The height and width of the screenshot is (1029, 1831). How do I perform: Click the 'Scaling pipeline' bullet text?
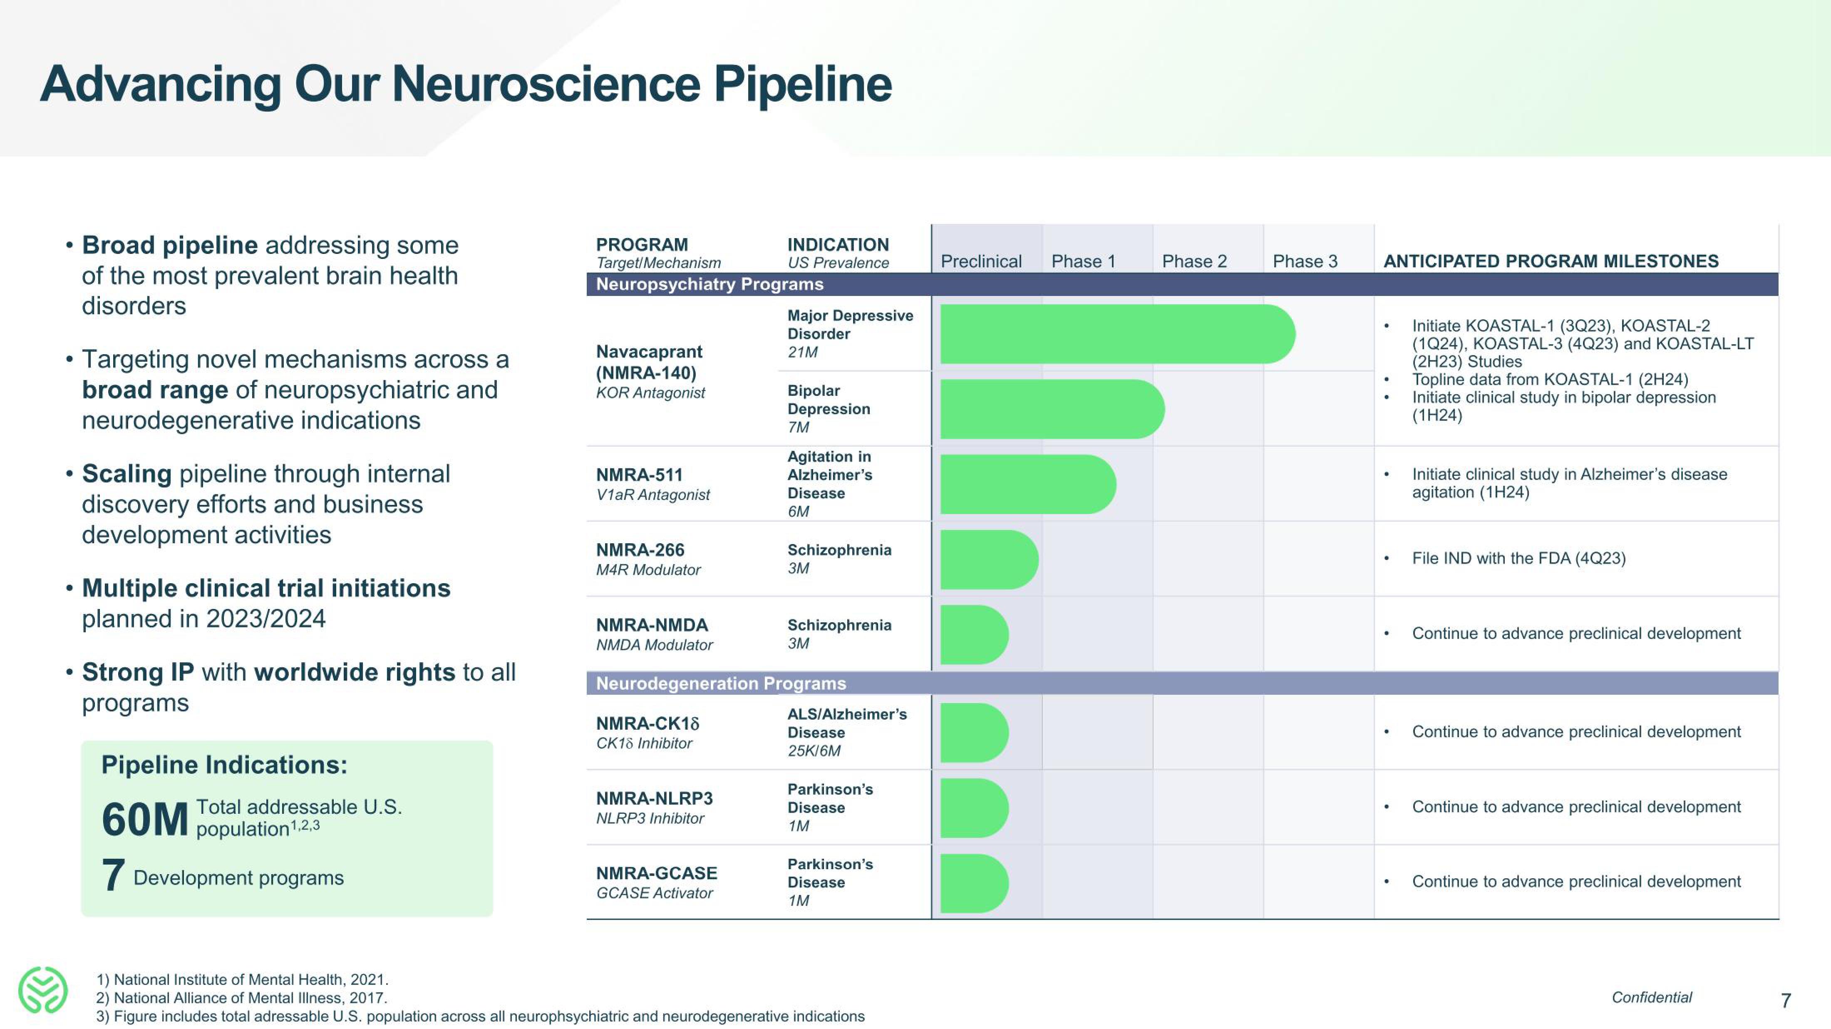click(266, 504)
